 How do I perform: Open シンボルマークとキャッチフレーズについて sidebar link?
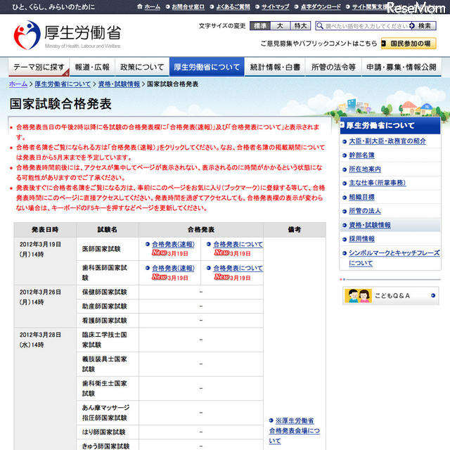(394, 258)
